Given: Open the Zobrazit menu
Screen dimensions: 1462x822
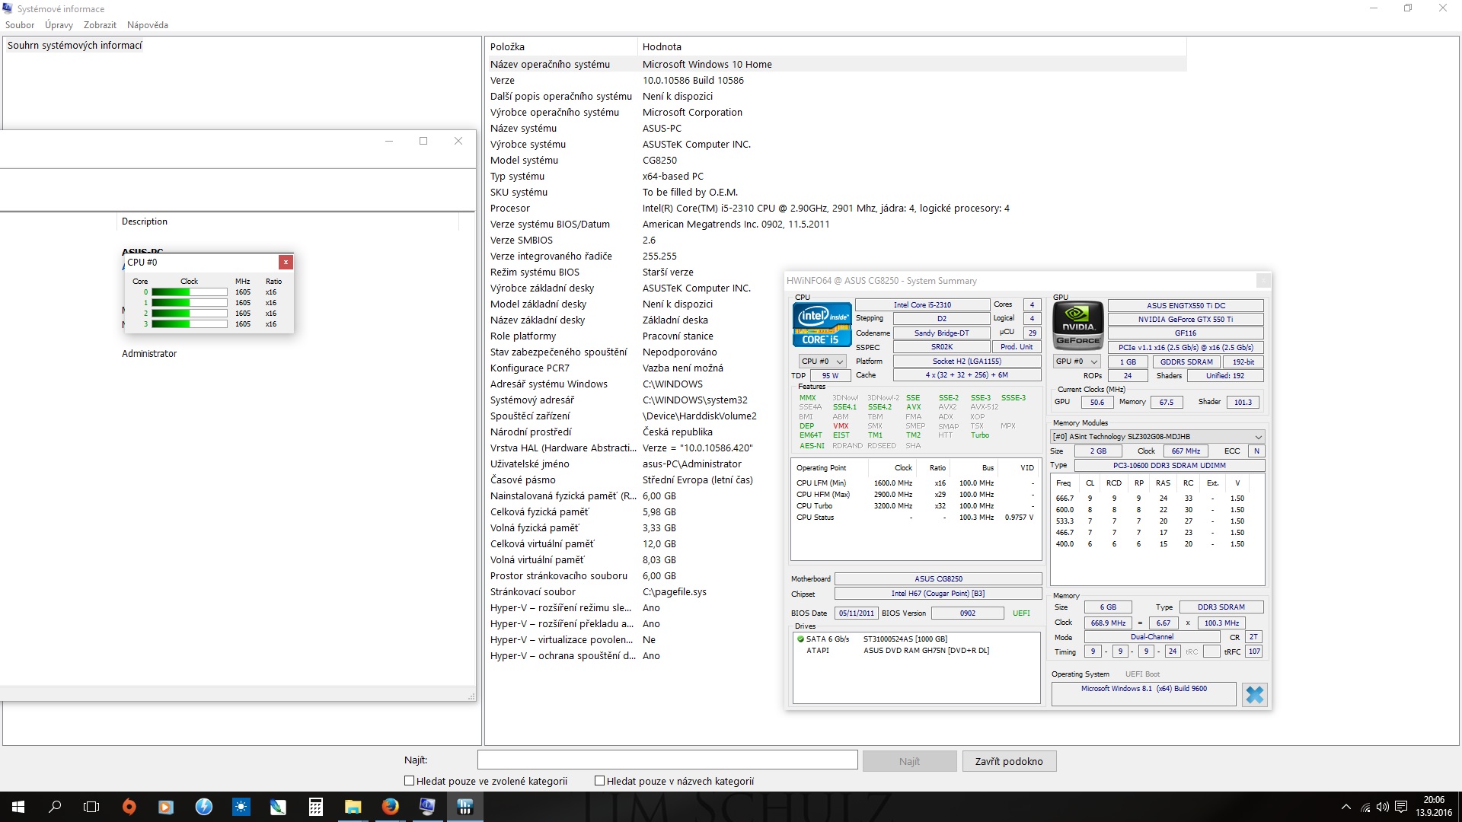Looking at the screenshot, I should [x=100, y=25].
